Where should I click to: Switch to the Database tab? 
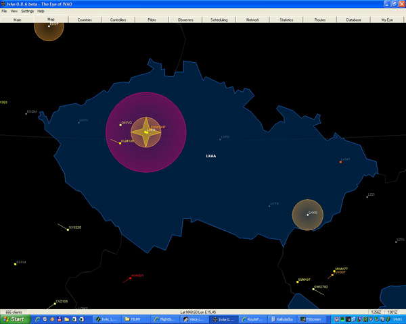(353, 20)
